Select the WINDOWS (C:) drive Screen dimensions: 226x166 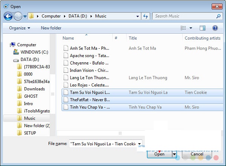(31, 52)
